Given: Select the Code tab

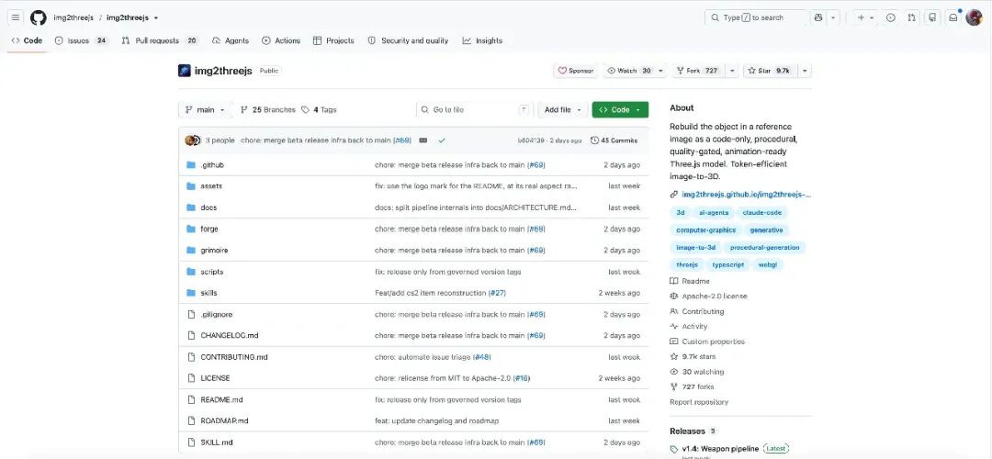Looking at the screenshot, I should tap(27, 40).
